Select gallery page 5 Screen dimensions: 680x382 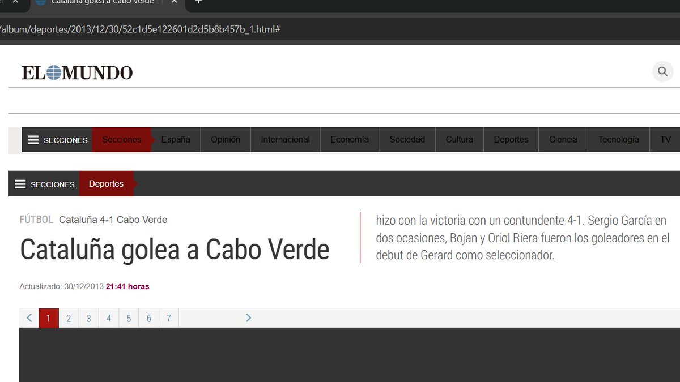pyautogui.click(x=129, y=318)
